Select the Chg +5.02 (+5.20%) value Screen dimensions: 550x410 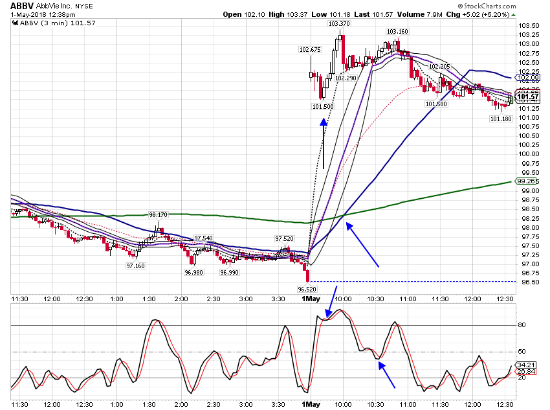coord(478,14)
